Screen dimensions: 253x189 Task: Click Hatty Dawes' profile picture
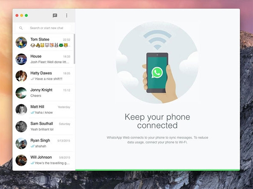click(x=21, y=76)
